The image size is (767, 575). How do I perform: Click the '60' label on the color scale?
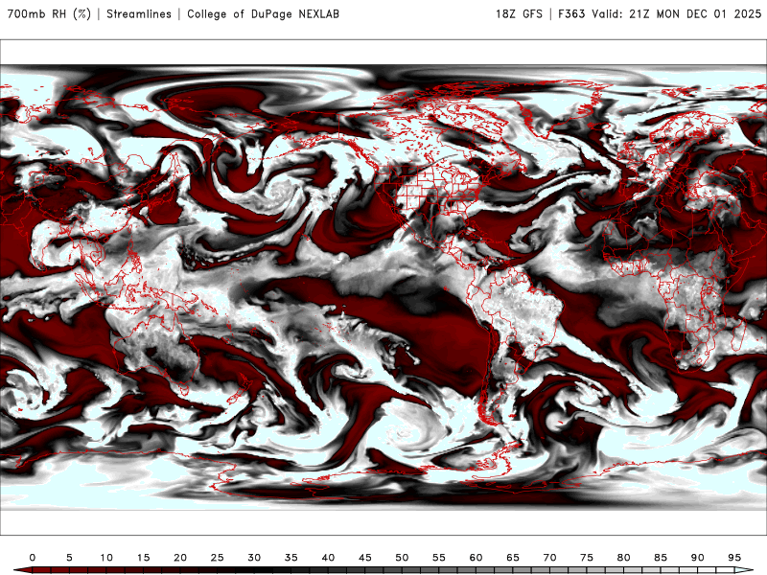click(x=476, y=558)
